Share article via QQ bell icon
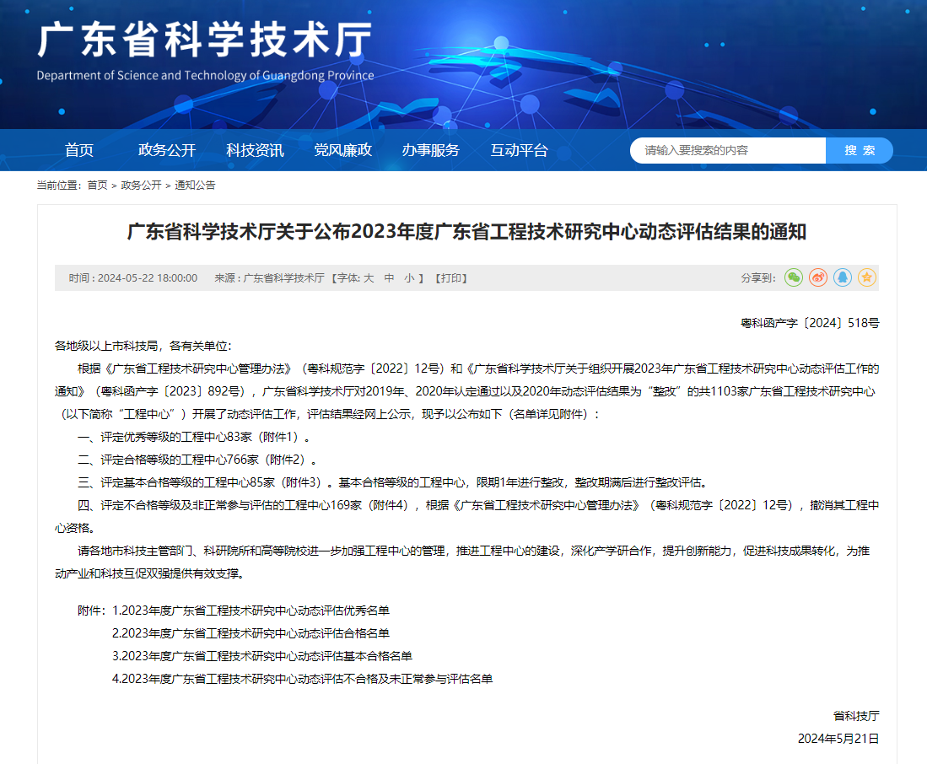Image resolution: width=927 pixels, height=764 pixels. (x=843, y=277)
